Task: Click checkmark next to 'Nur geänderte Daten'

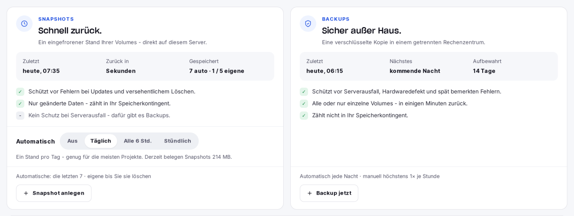Action: (x=20, y=103)
